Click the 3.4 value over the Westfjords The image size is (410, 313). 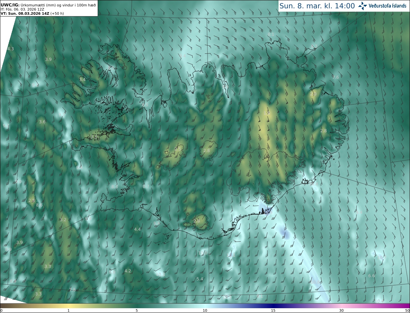click(x=82, y=79)
